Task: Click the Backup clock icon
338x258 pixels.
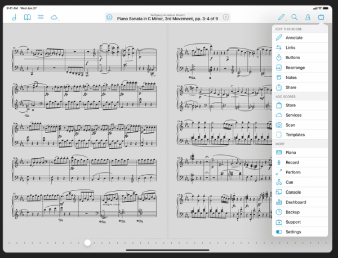Action: click(x=279, y=212)
